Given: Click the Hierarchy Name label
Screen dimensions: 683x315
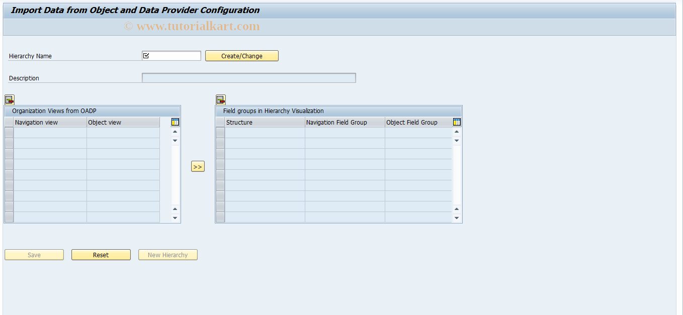Looking at the screenshot, I should click(30, 56).
